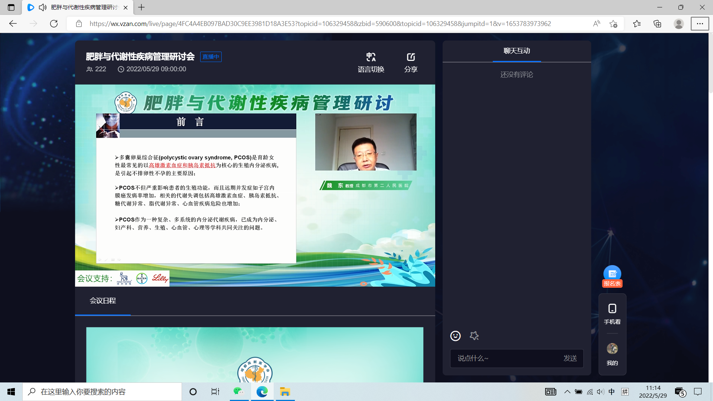Select the meeting schedule (会议日程) tab
This screenshot has width=713, height=401.
(103, 301)
